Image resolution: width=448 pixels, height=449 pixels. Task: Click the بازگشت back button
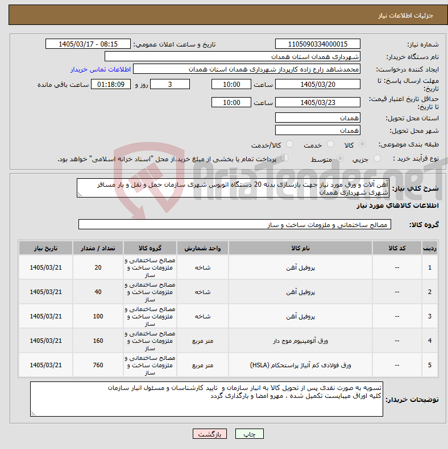[210, 434]
